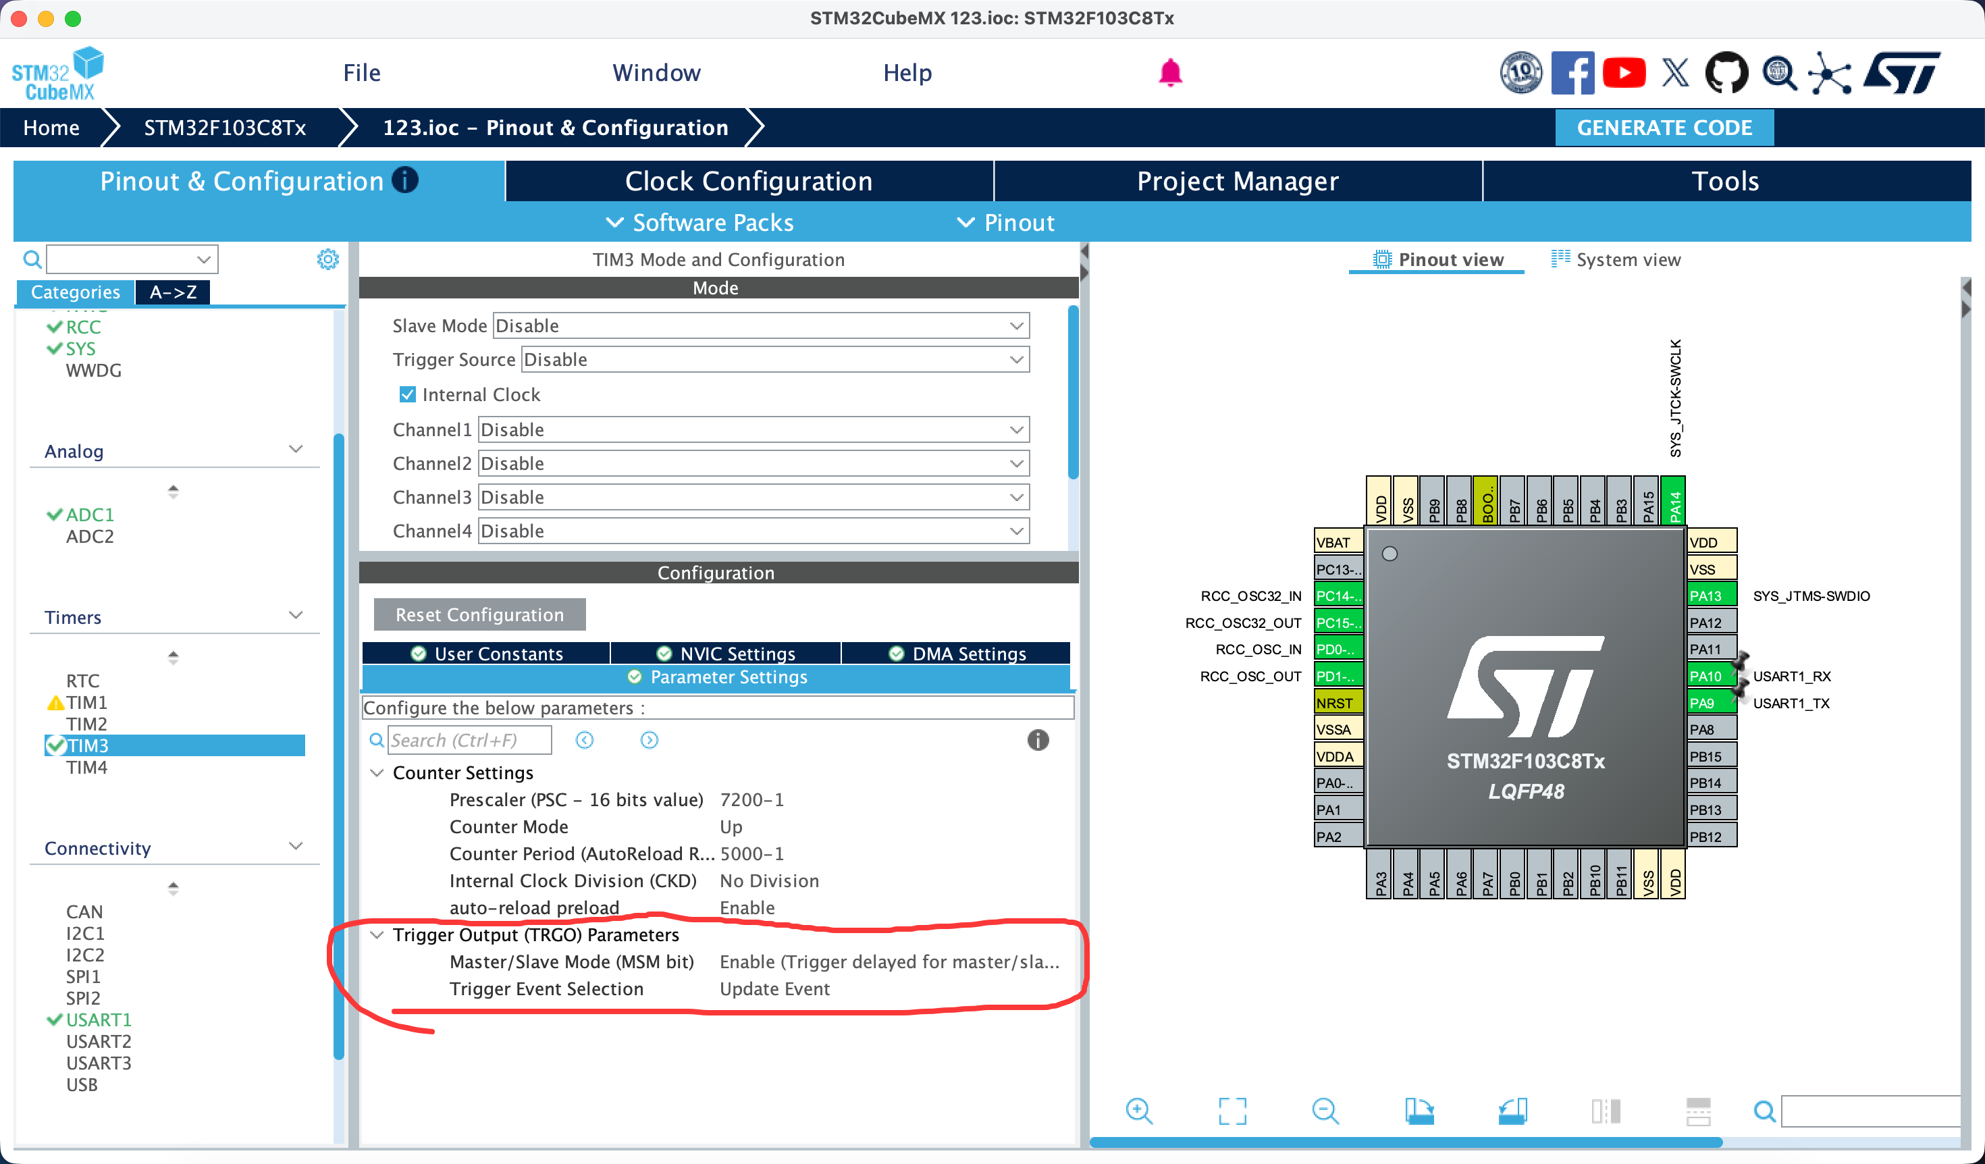Switch to System view
Image resolution: width=1985 pixels, height=1164 pixels.
[1616, 259]
